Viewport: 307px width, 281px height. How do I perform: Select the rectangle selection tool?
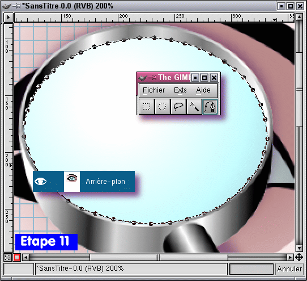point(147,107)
